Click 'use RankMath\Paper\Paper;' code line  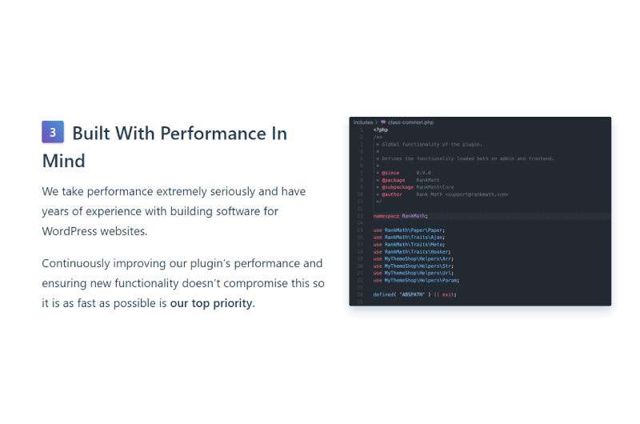point(409,230)
